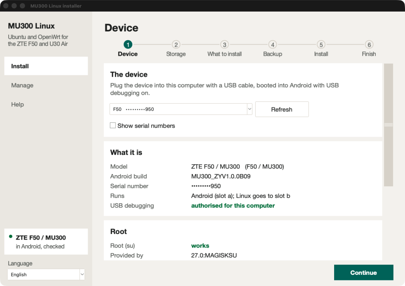
Task: Click Android build value MU300_ZYV1.0.0B09
Action: [x=221, y=176]
